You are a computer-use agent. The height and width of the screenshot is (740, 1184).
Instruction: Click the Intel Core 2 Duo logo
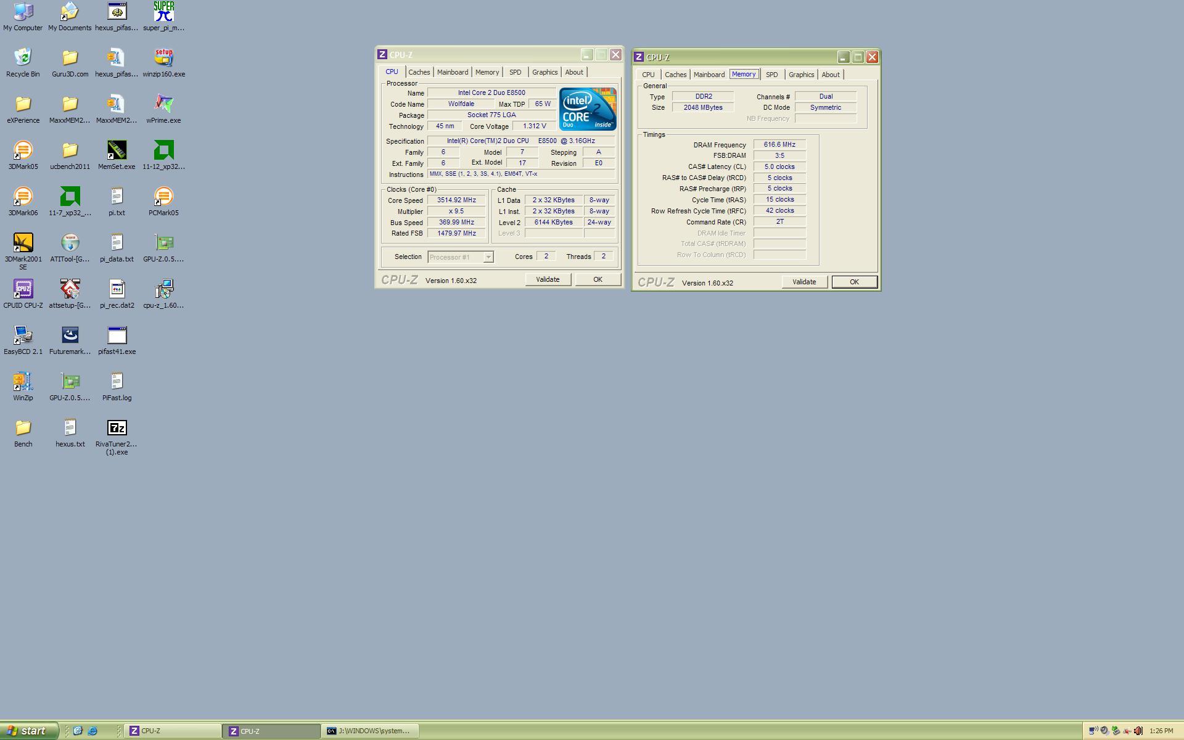point(588,109)
